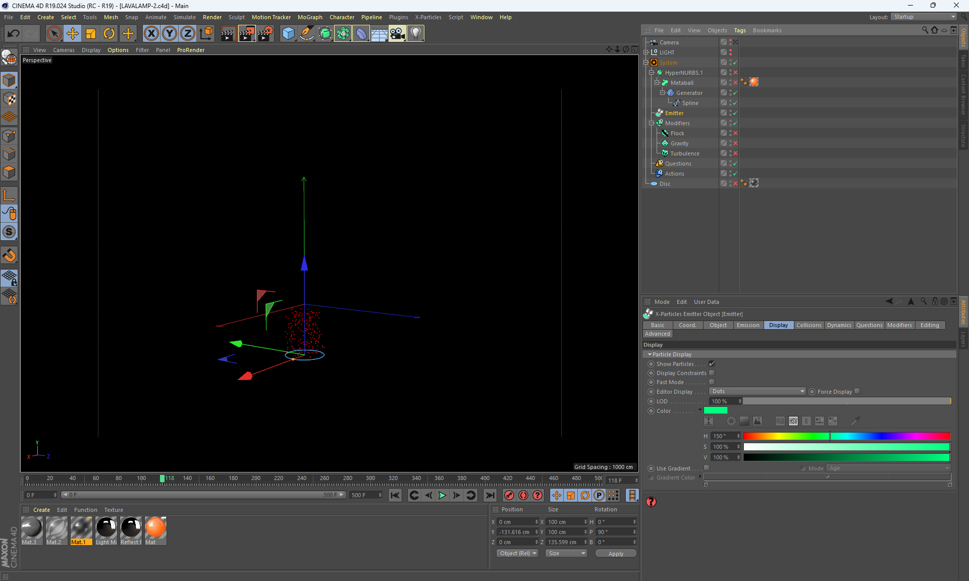
Task: Uncheck the Show Particles checkbox
Action: coord(712,364)
